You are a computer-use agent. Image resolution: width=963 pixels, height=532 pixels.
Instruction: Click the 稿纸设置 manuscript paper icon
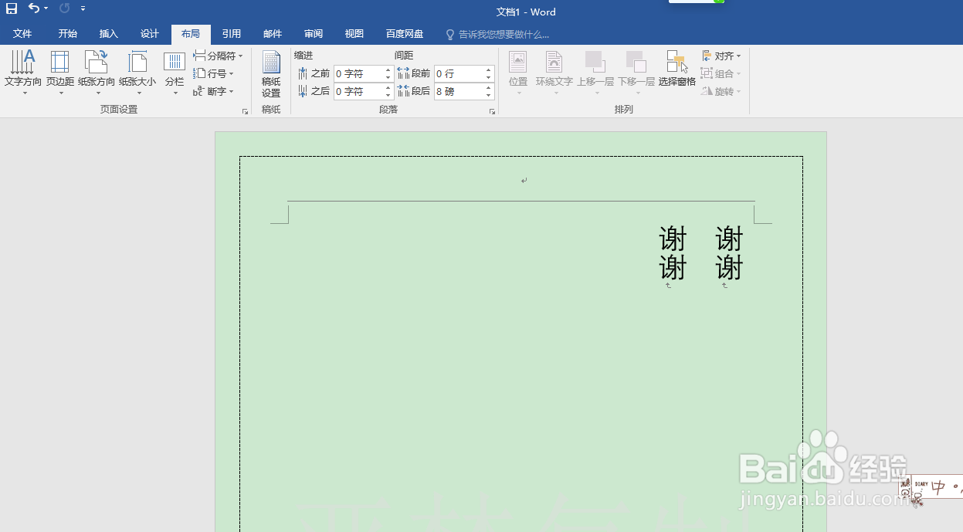271,73
